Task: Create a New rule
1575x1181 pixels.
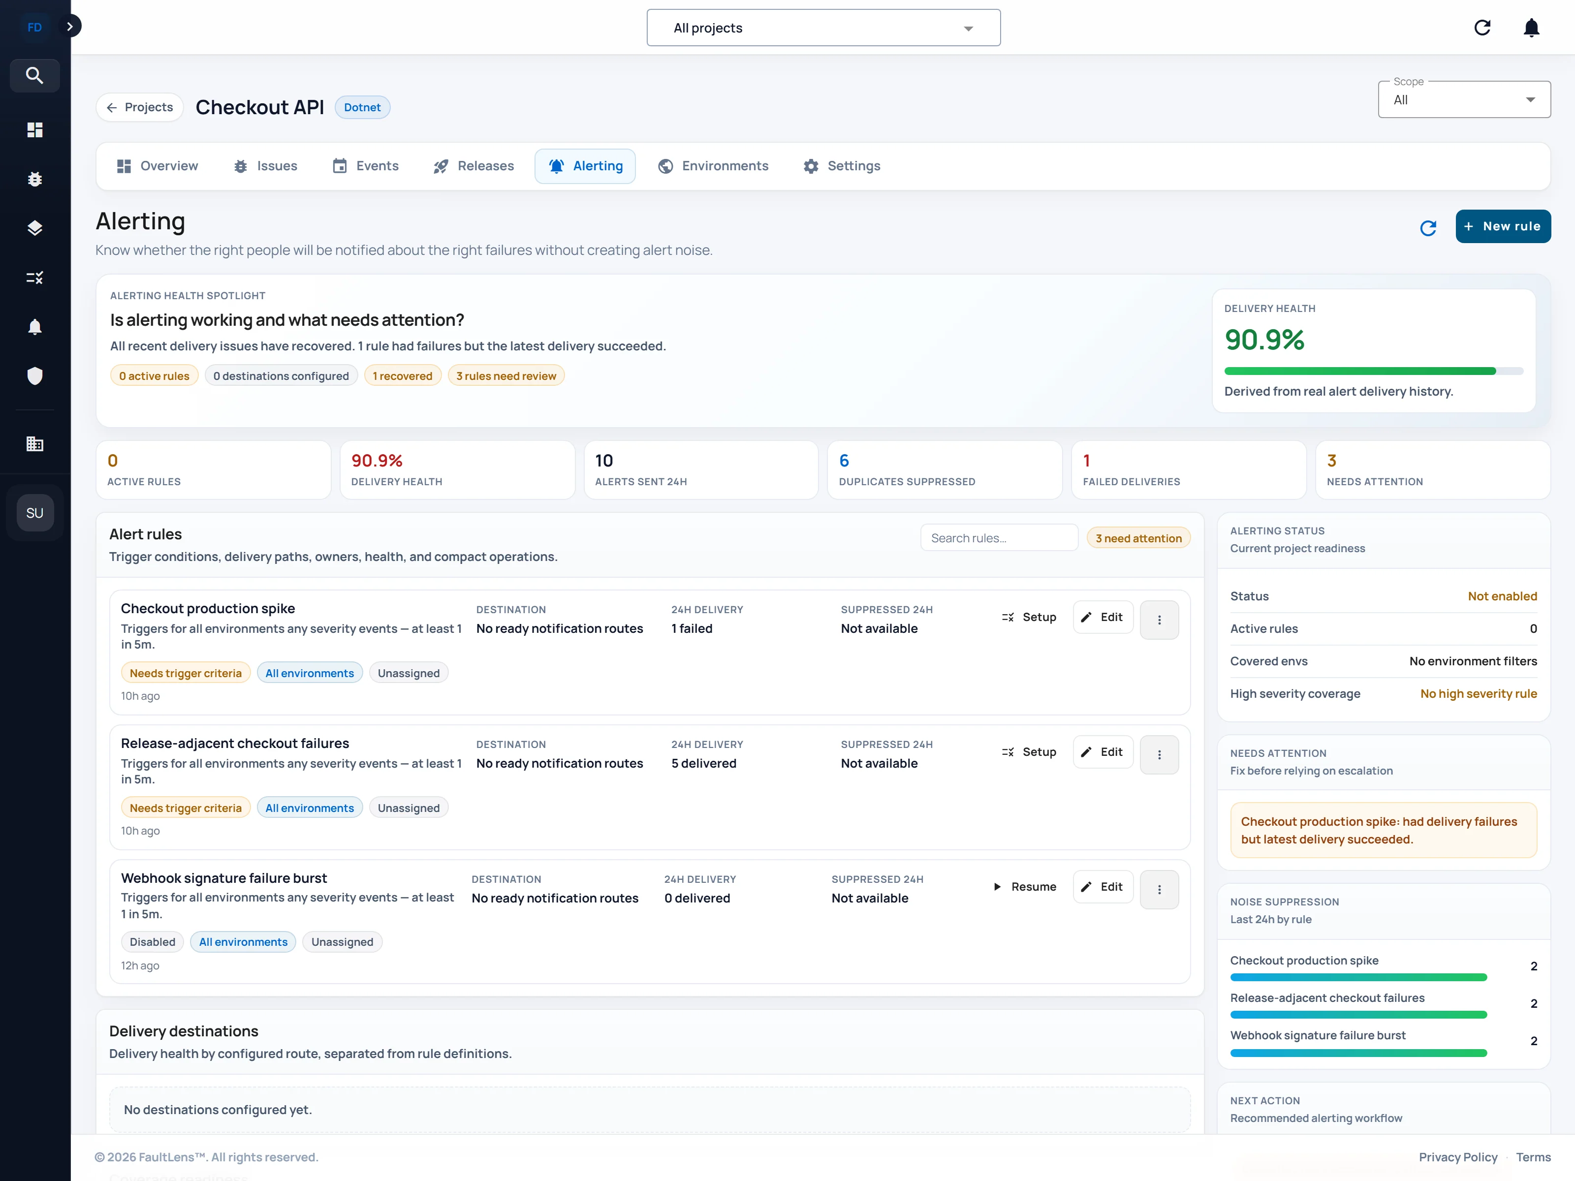Action: [x=1503, y=226]
